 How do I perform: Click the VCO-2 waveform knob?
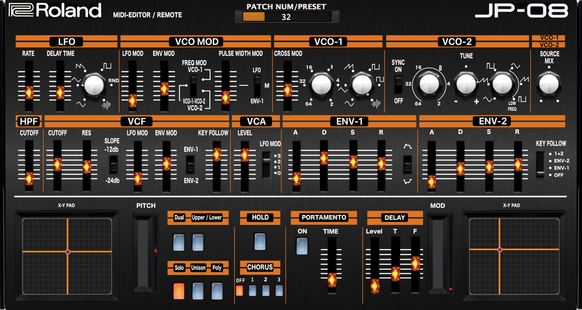tap(502, 84)
